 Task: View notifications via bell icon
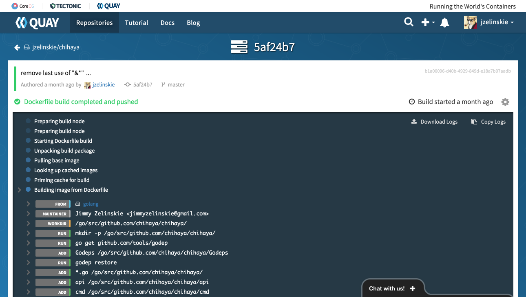445,22
